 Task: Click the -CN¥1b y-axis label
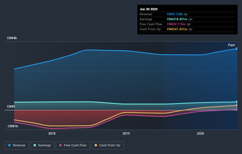(12, 126)
